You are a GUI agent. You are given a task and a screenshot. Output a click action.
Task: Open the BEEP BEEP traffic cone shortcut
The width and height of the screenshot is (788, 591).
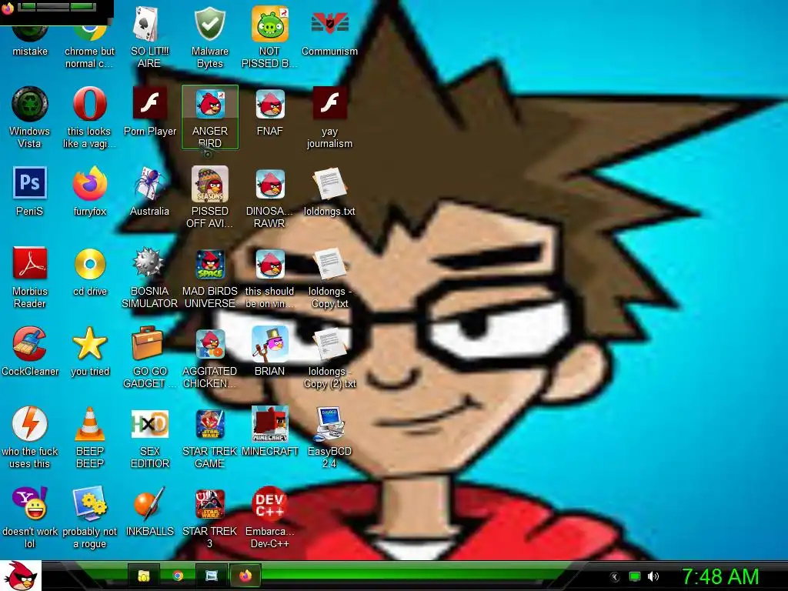pyautogui.click(x=90, y=437)
